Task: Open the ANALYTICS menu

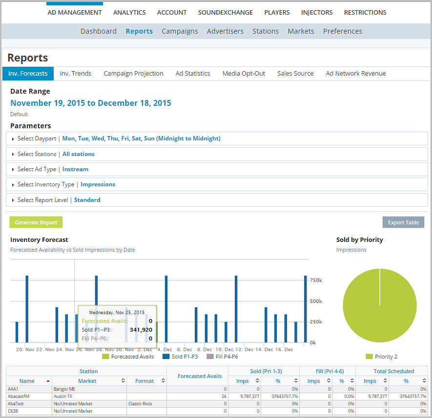Action: click(x=129, y=12)
